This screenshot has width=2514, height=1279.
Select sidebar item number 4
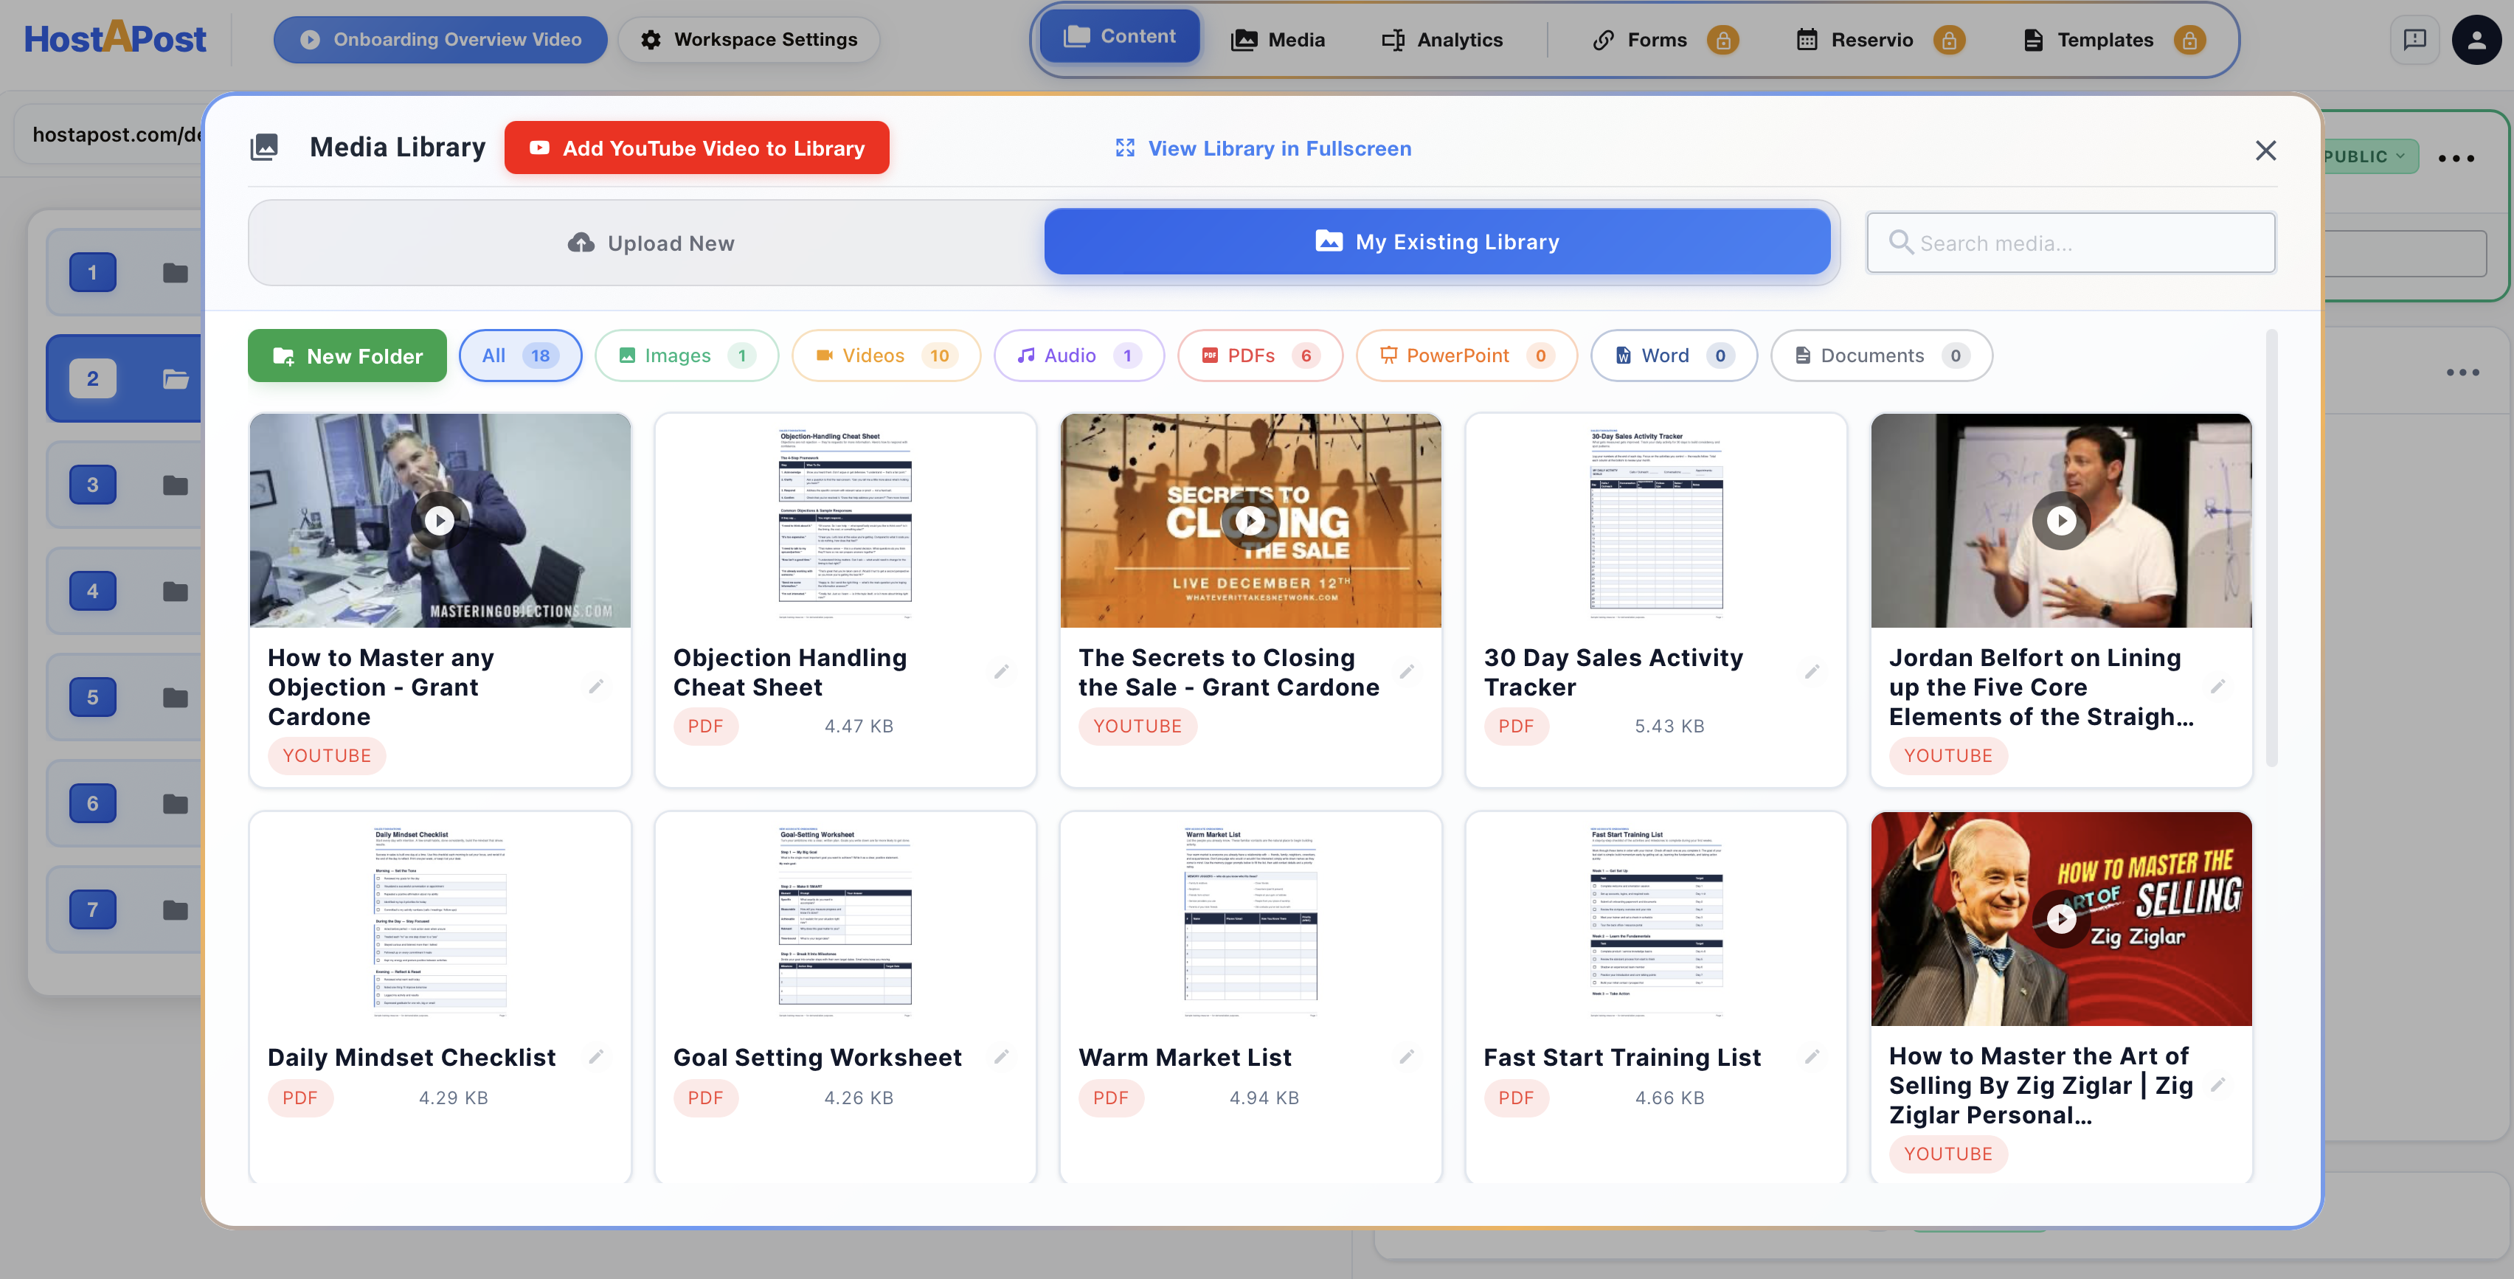[x=93, y=592]
